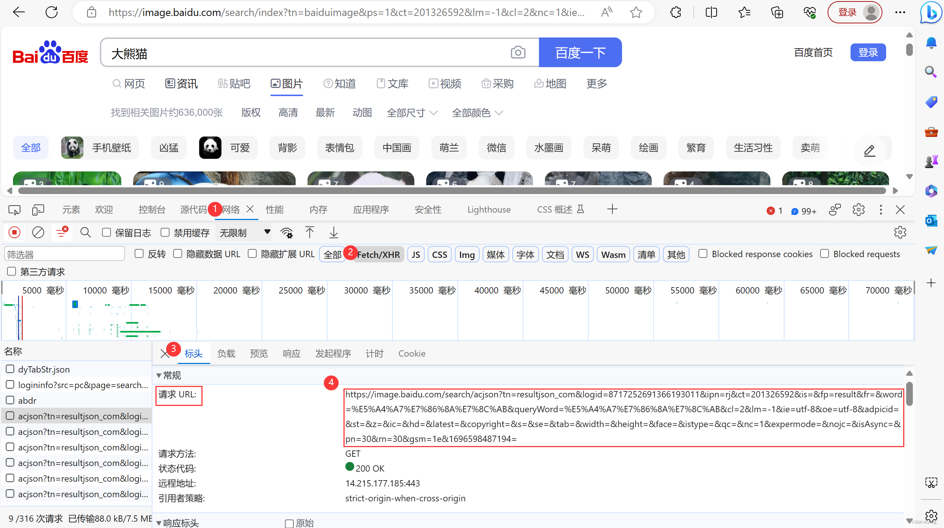Click the export HAR download arrow icon
944x528 pixels.
coord(333,233)
